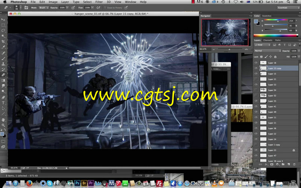This screenshot has height=188, width=301.
Task: Switch to the Swatches tab
Action: 267,16
